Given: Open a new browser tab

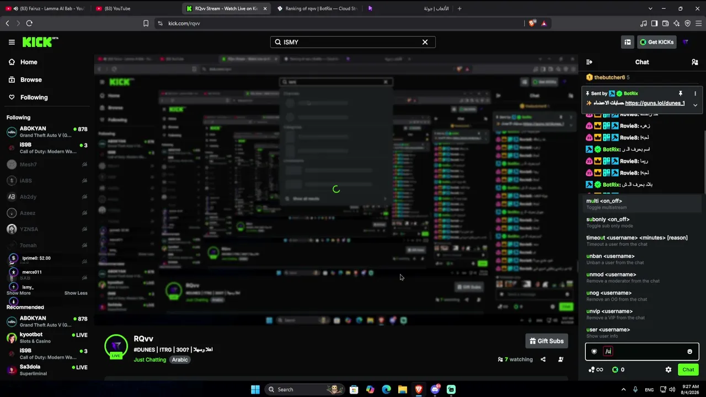Looking at the screenshot, I should tap(459, 8).
